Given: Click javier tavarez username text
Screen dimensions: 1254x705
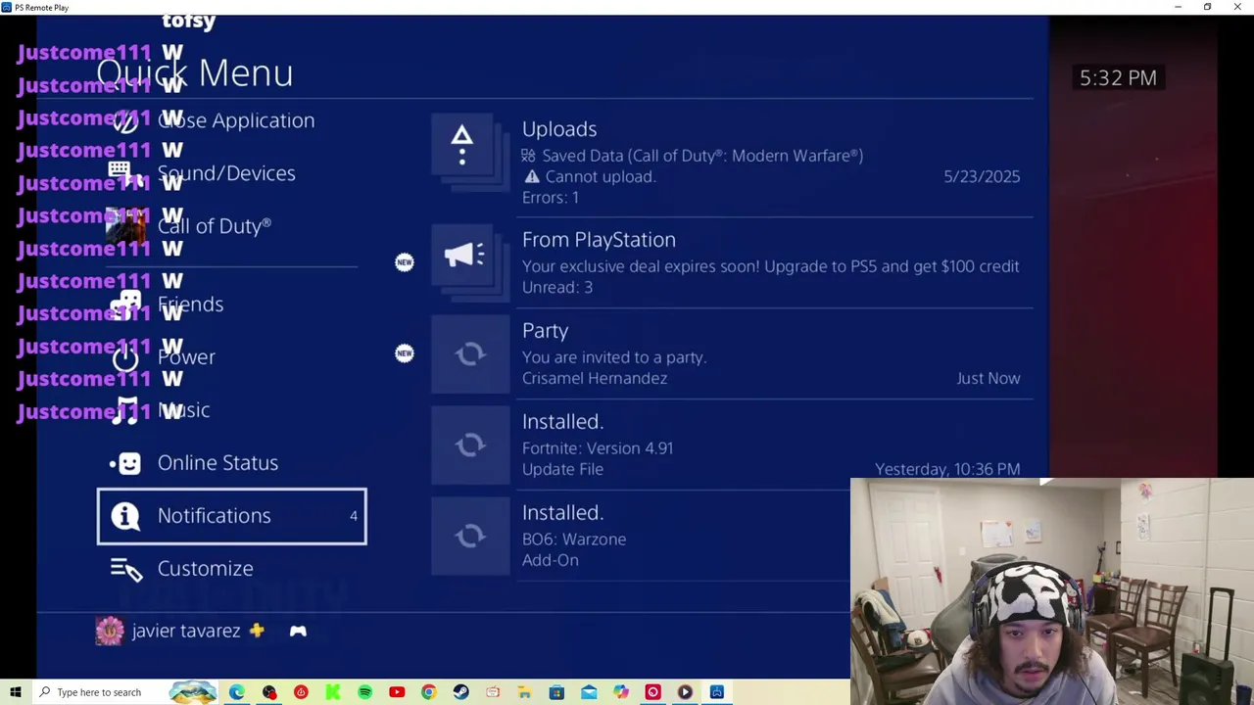Looking at the screenshot, I should (186, 632).
